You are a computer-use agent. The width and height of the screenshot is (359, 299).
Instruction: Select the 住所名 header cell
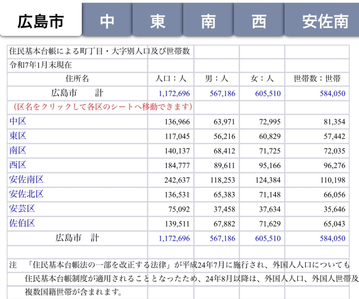pos(77,79)
